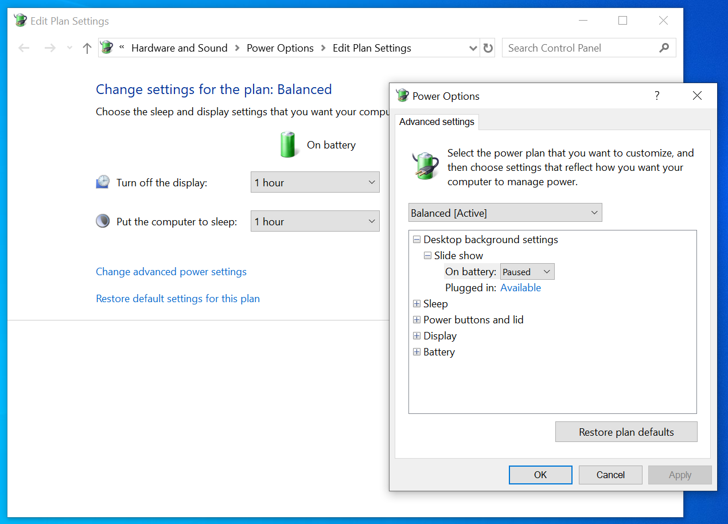Refresh the current Control Panel page

click(x=487, y=48)
